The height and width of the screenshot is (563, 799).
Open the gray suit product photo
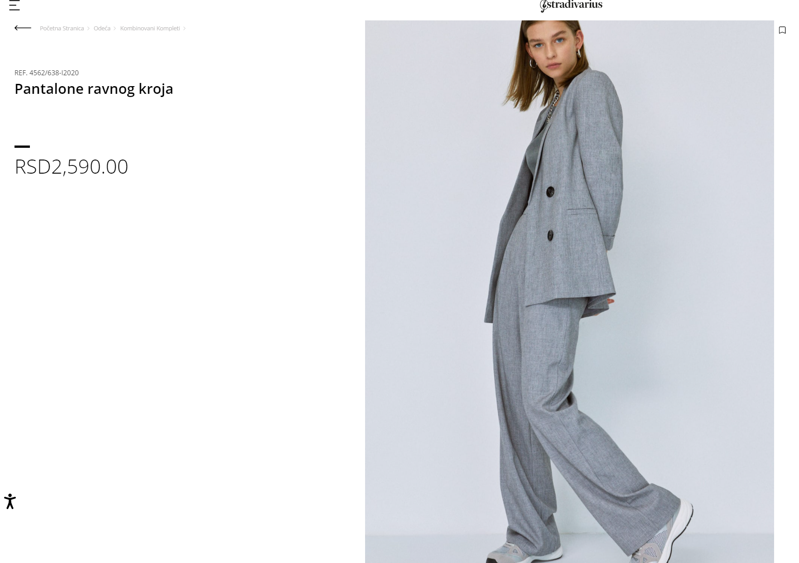(569, 291)
